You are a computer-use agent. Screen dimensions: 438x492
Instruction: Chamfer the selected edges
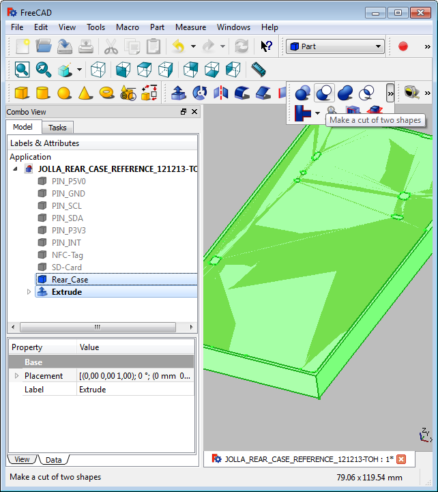tap(263, 93)
